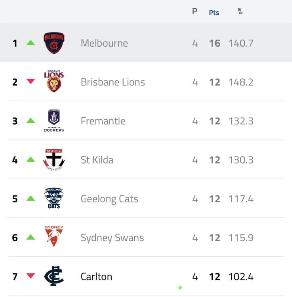
Task: Open the Sydney Swans team row
Action: [x=146, y=237]
